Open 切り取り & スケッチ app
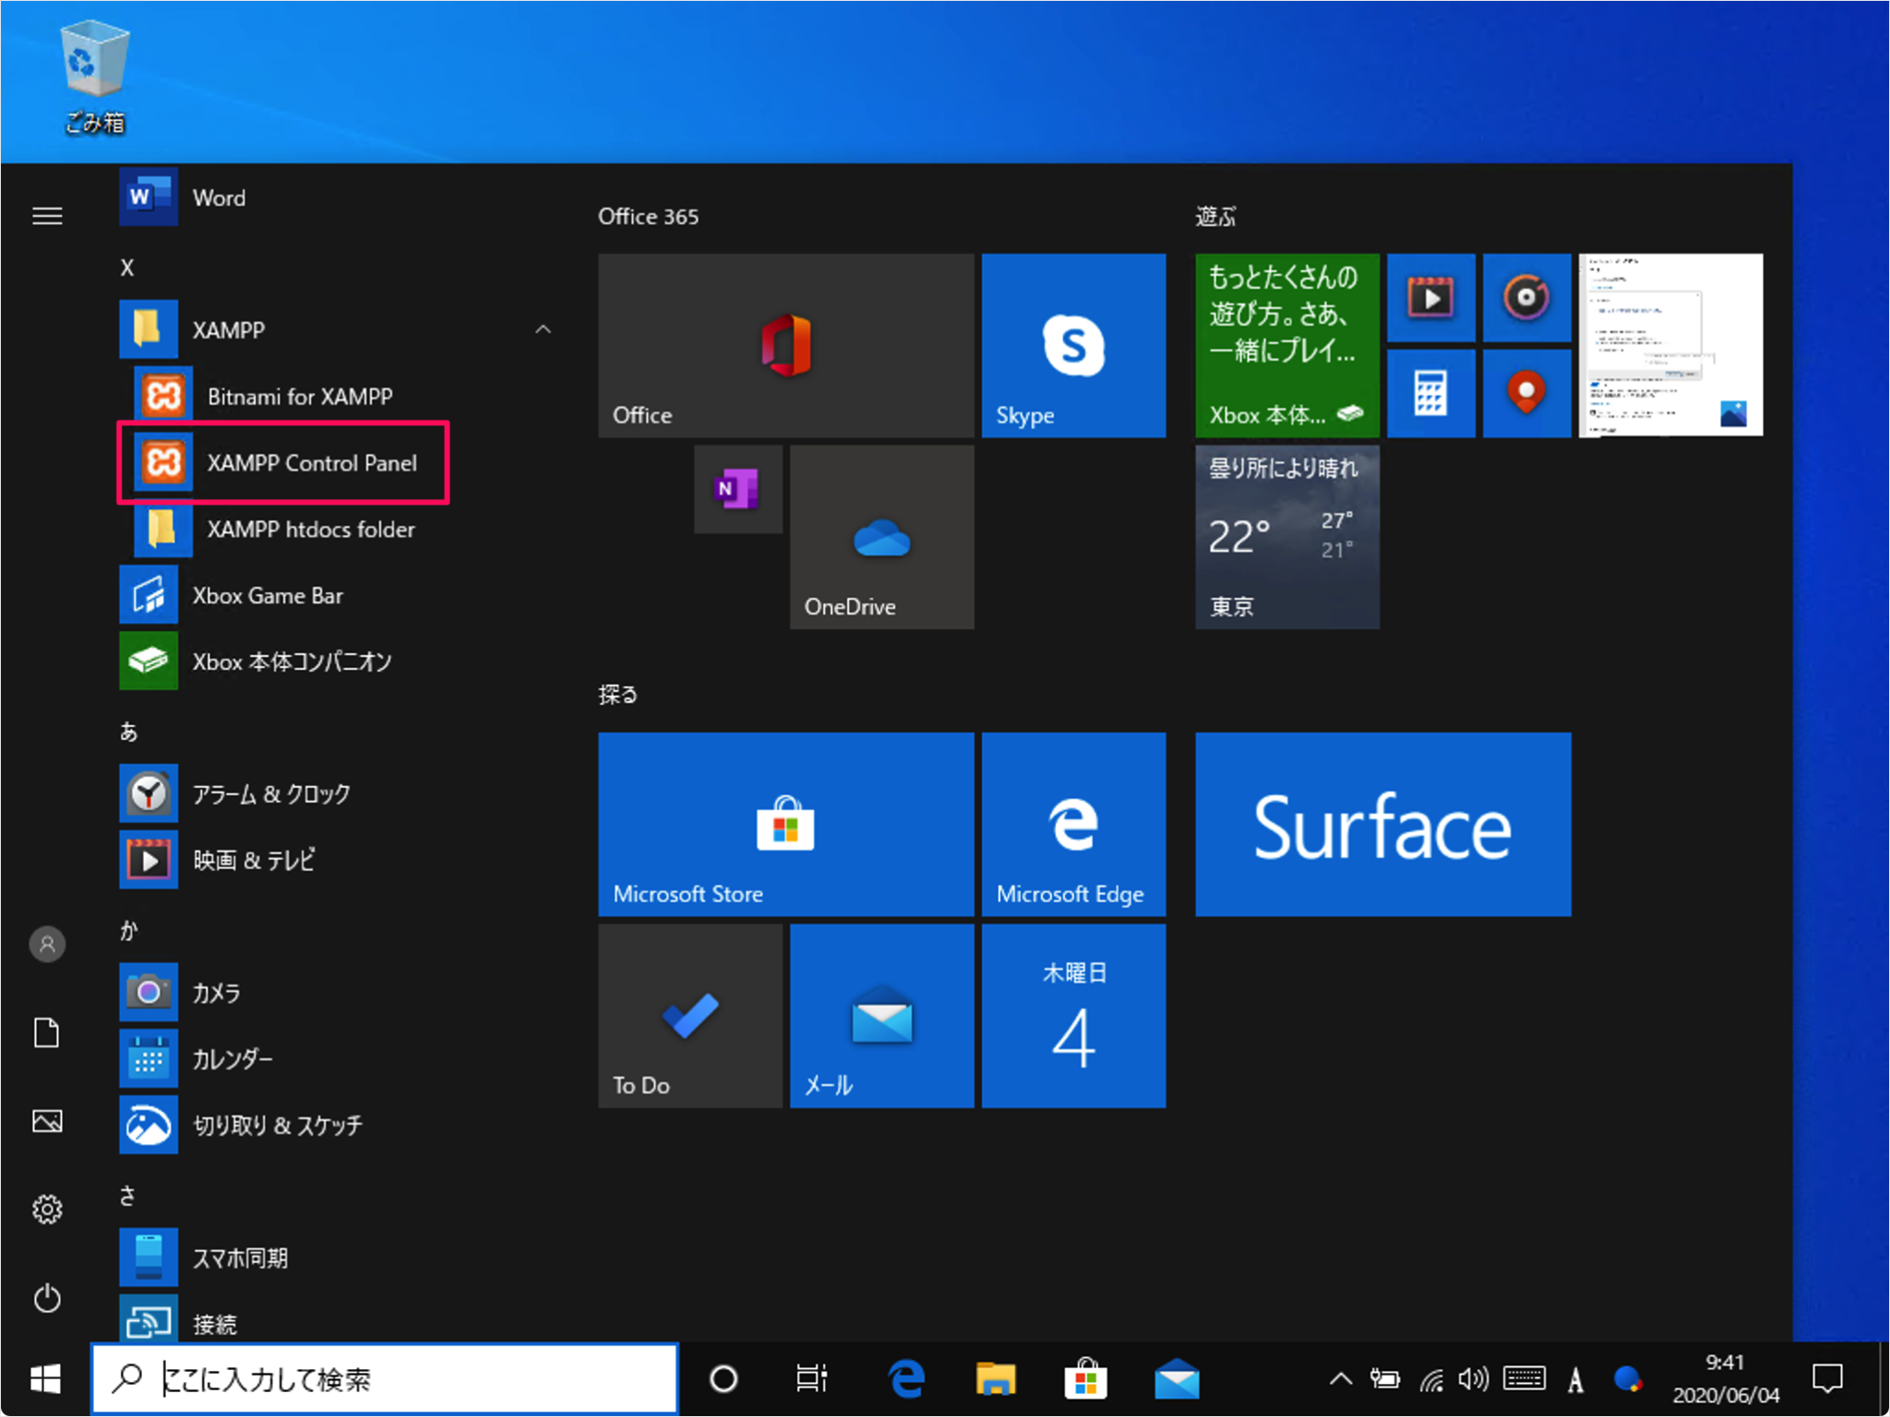Image resolution: width=1890 pixels, height=1417 pixels. [337, 1125]
